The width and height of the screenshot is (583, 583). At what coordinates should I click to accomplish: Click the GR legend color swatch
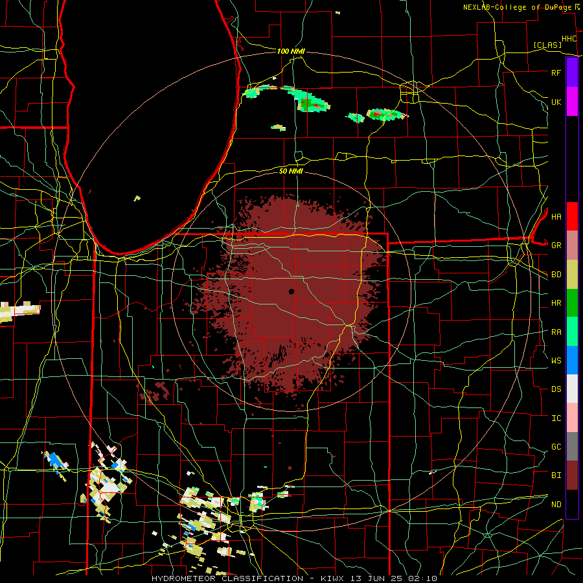572,246
